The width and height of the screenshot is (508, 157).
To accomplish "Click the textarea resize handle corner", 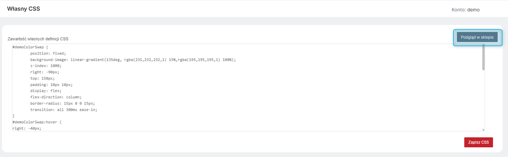I will click(x=483, y=130).
